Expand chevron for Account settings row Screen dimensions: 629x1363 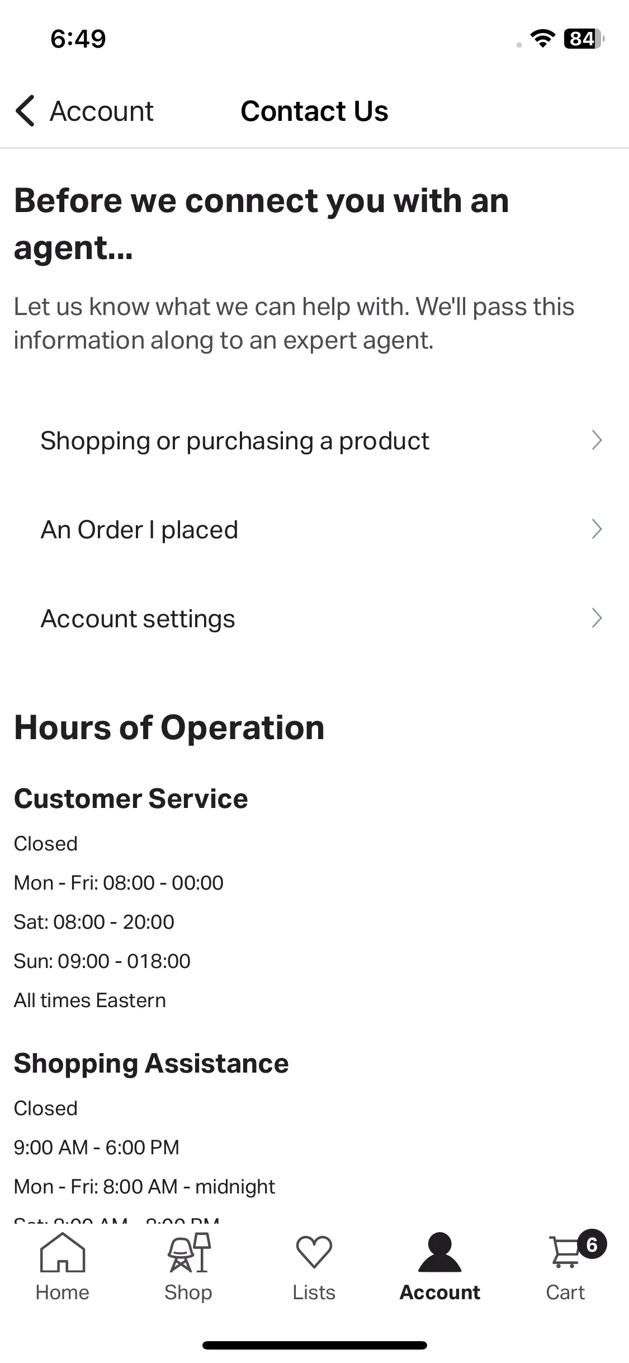(x=597, y=618)
